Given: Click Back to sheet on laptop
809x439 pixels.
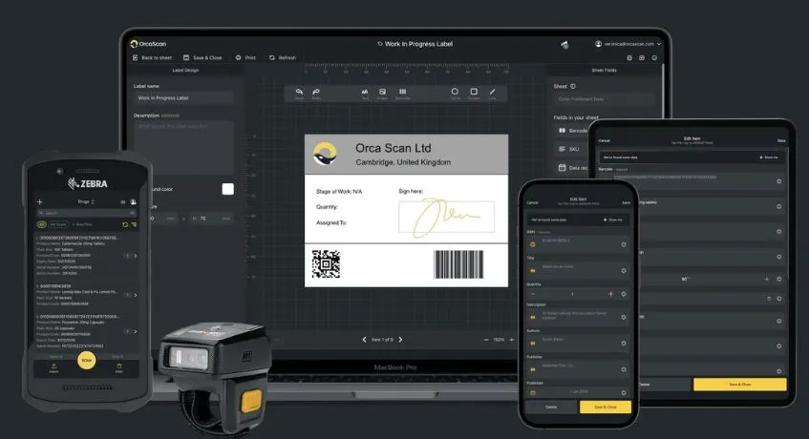Looking at the screenshot, I should 152,57.
